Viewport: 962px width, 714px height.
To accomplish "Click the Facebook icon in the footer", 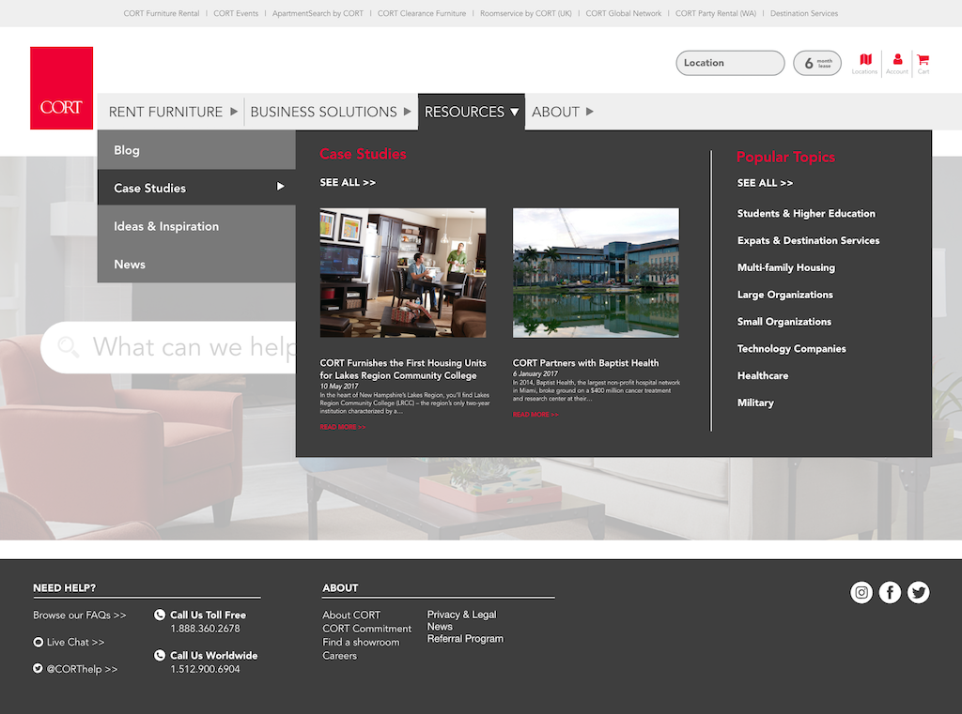I will click(x=890, y=592).
